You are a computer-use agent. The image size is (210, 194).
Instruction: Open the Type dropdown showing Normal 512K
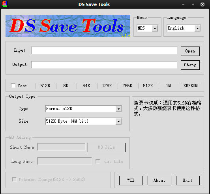tap(83, 109)
